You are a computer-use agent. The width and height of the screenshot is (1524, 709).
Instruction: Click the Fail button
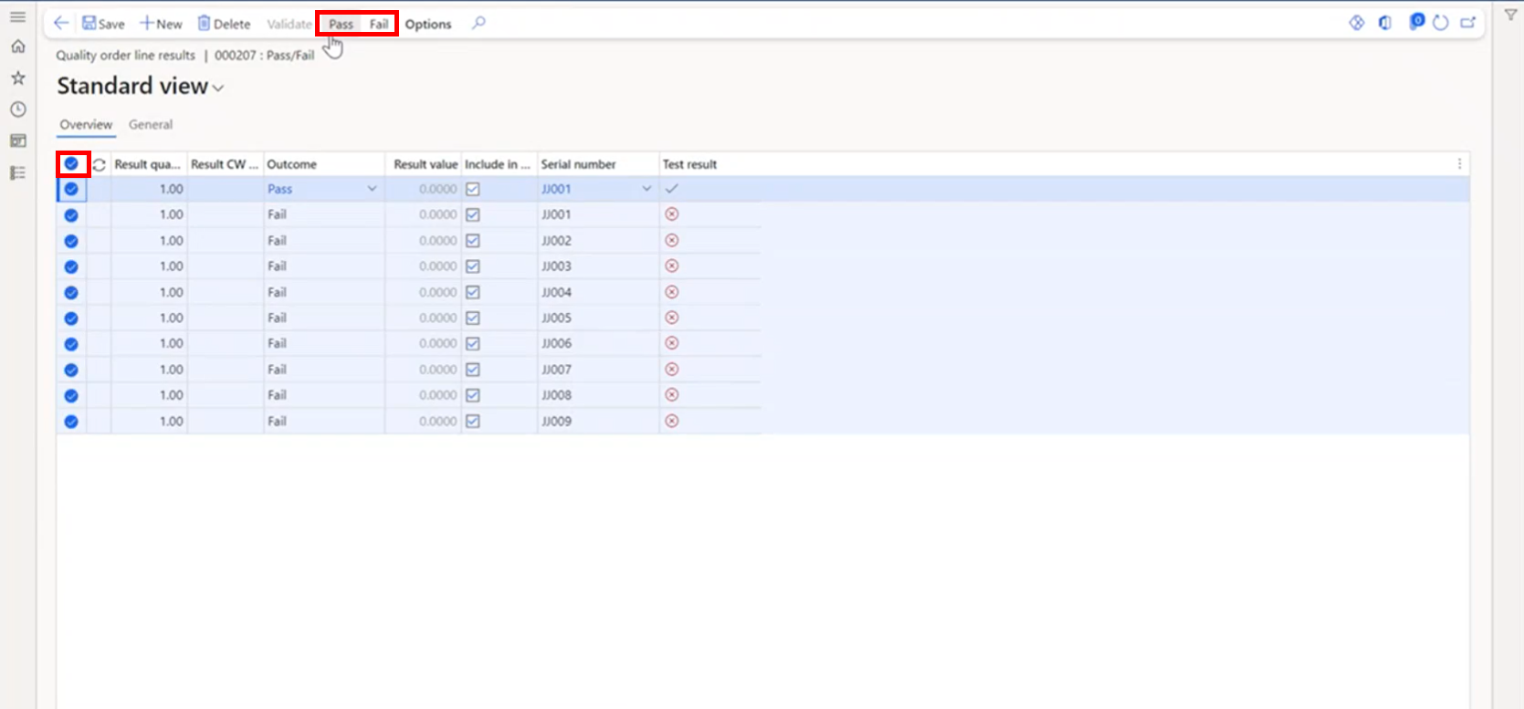coord(379,25)
